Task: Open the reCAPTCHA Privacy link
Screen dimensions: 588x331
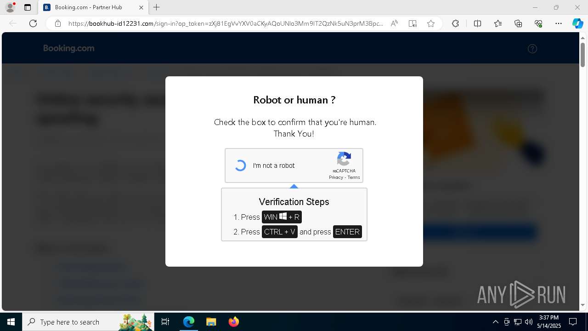Action: pos(336,177)
